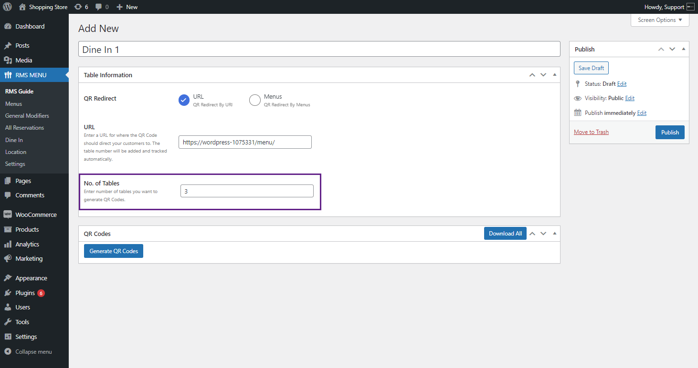
Task: Click the Generate QR Codes button
Action: [x=114, y=251]
